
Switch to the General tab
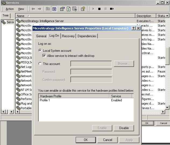(41, 36)
